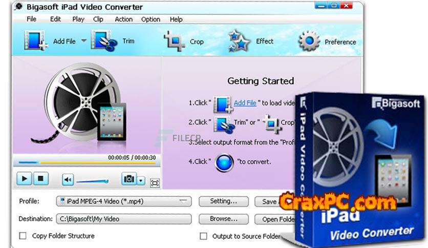Viewport: 428px width, 248px height.
Task: Open the File menu
Action: pos(31,19)
